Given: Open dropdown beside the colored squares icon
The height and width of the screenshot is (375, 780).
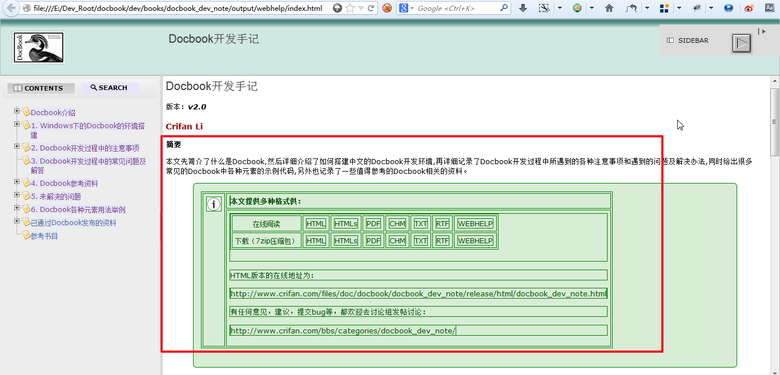Looking at the screenshot, I should tap(679, 8).
